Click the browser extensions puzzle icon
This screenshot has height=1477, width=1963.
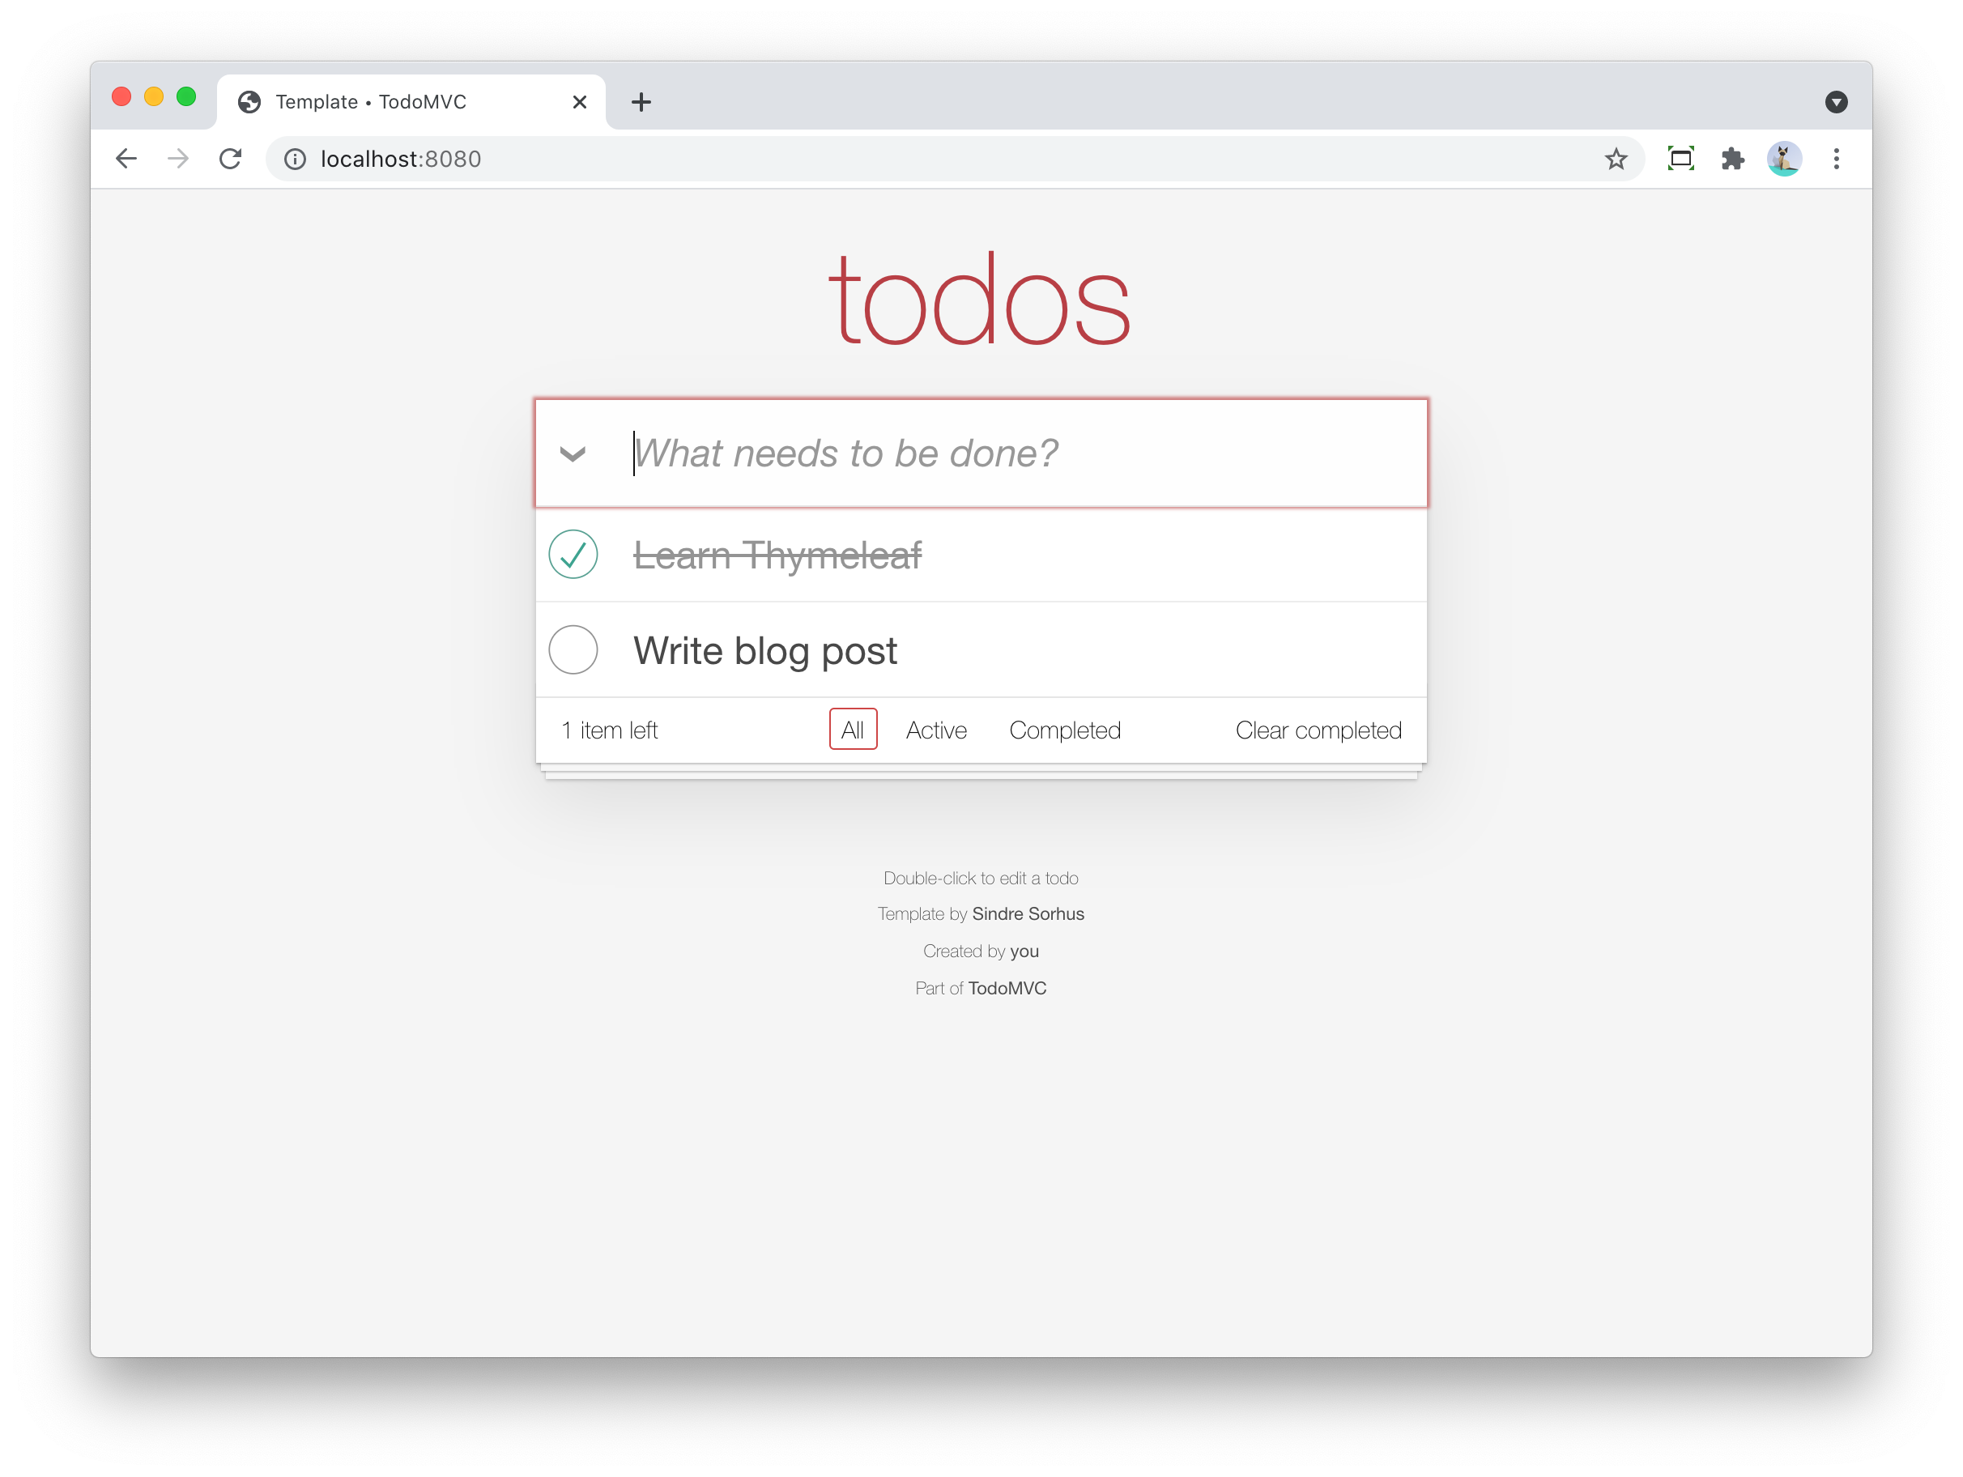point(1733,158)
